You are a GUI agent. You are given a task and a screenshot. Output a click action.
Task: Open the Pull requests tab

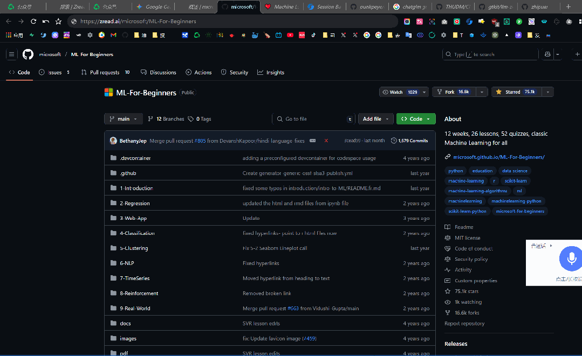[x=105, y=73]
